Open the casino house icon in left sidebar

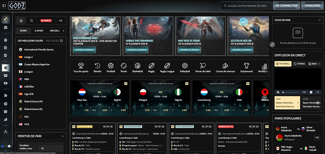tap(6, 40)
